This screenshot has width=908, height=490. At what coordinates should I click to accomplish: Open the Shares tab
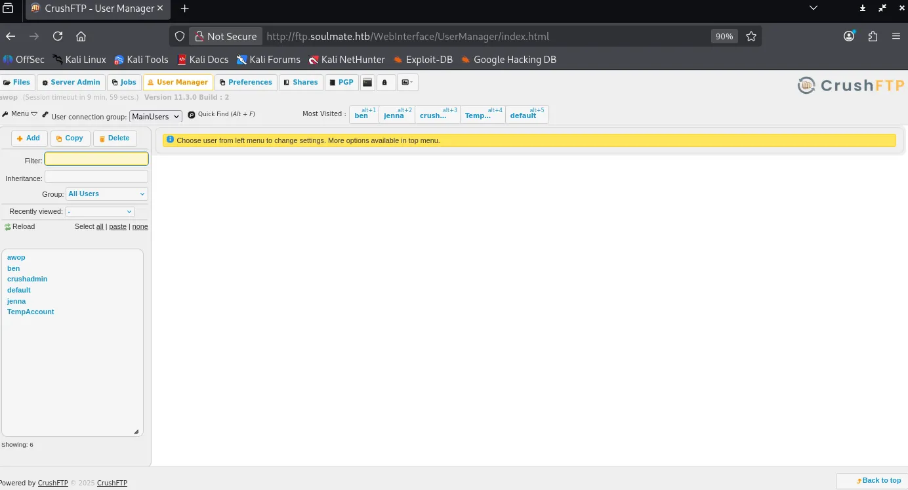click(x=301, y=82)
